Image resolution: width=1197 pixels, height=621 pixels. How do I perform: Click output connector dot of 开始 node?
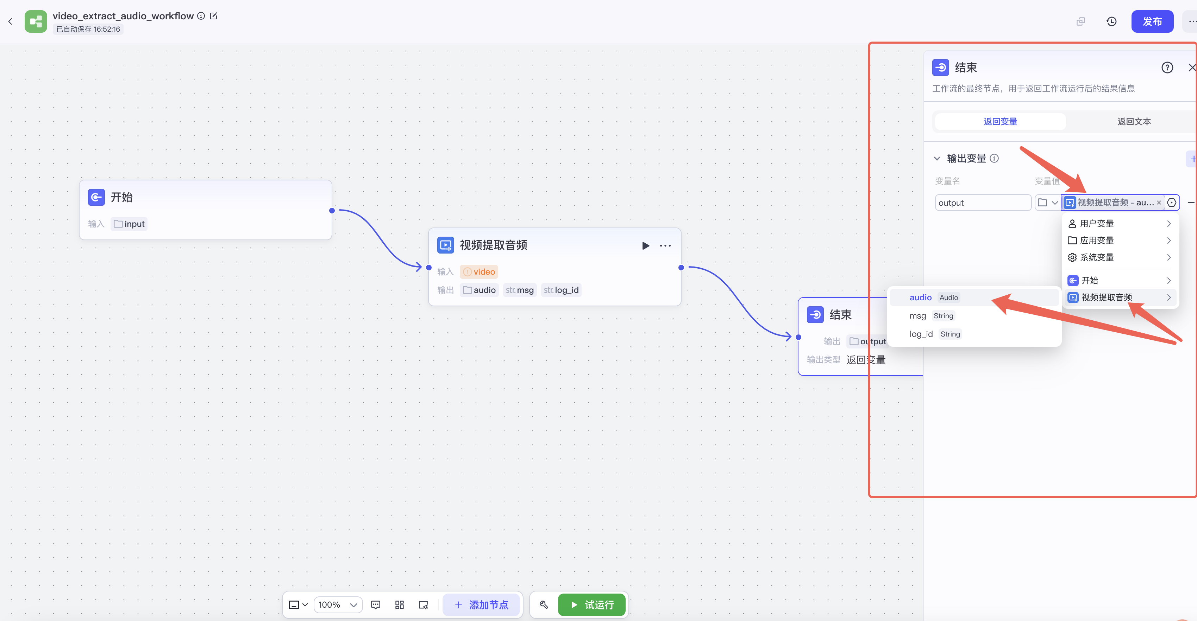[332, 211]
